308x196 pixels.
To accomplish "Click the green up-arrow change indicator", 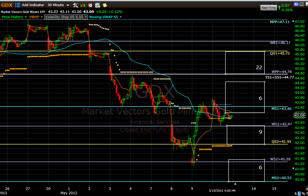I will [x=279, y=8].
